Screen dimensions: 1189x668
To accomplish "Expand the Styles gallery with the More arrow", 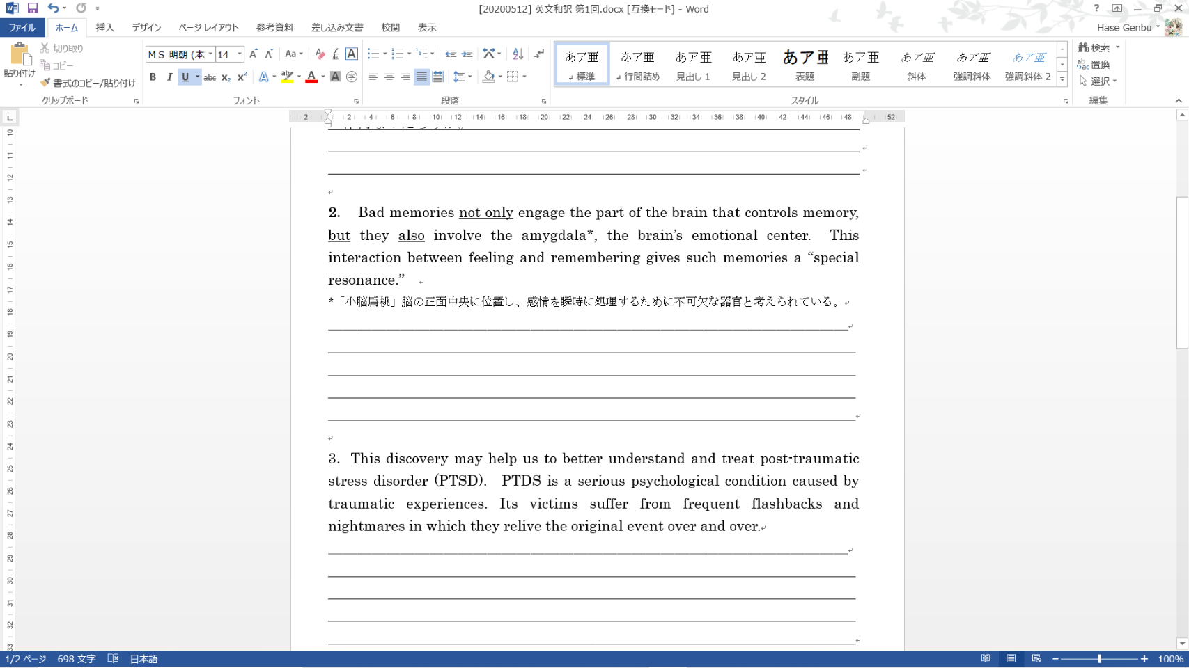I will coord(1062,80).
